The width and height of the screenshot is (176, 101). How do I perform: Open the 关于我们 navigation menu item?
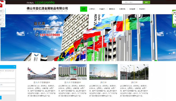(x=92, y=9)
